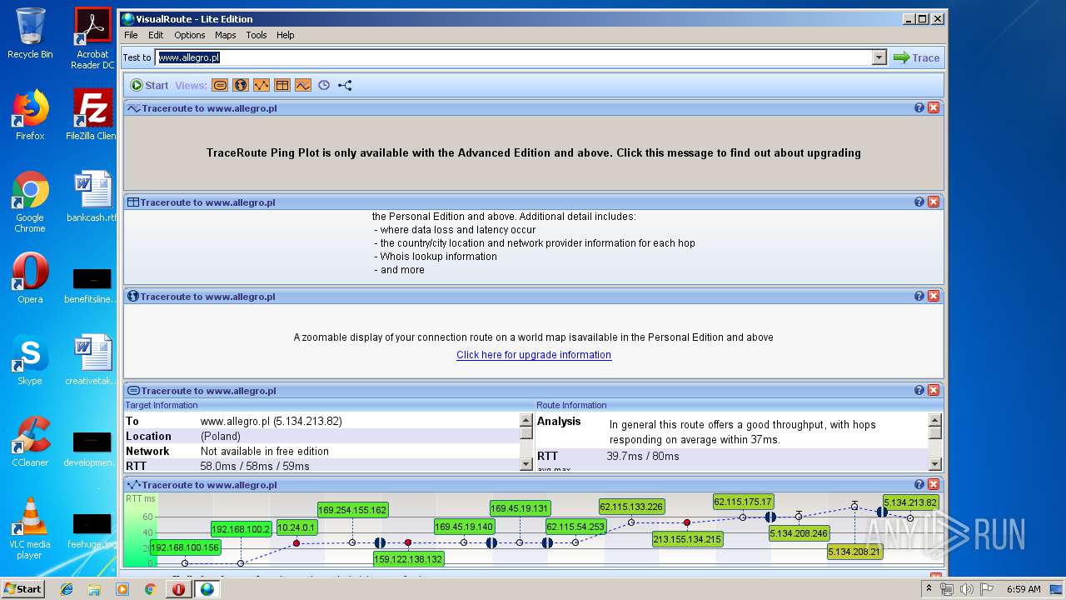Select hop label 62.115.133.226

(631, 507)
